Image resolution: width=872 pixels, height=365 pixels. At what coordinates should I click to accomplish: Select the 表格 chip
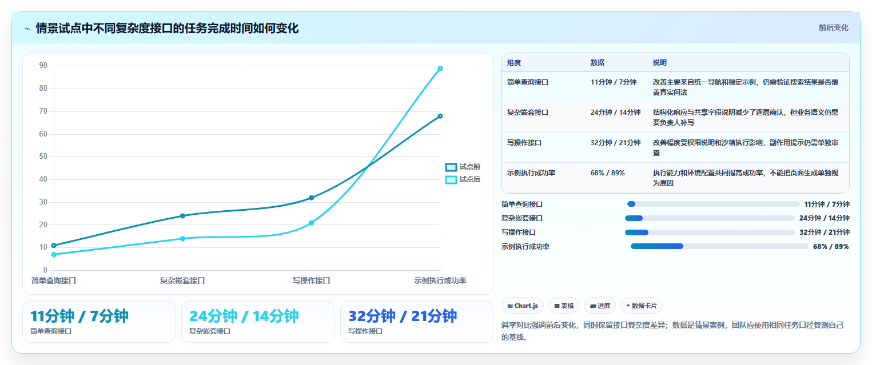(x=564, y=306)
